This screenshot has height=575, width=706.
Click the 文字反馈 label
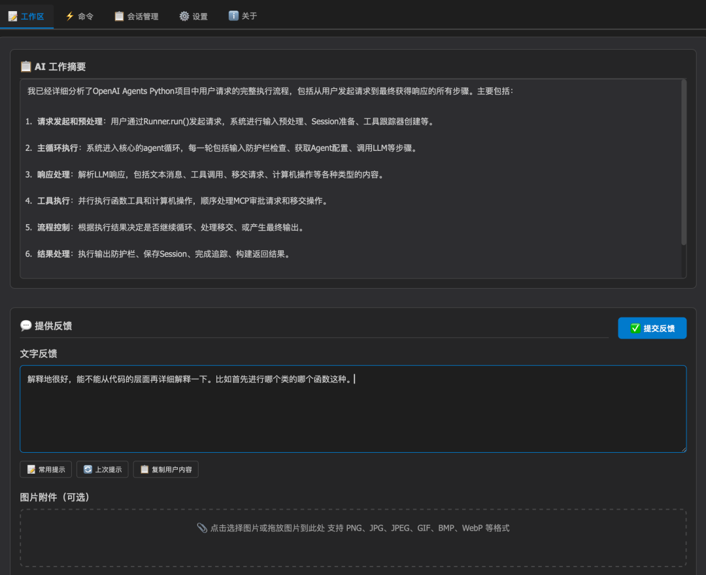[39, 353]
